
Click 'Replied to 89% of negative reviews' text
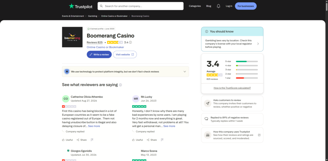[230, 118]
